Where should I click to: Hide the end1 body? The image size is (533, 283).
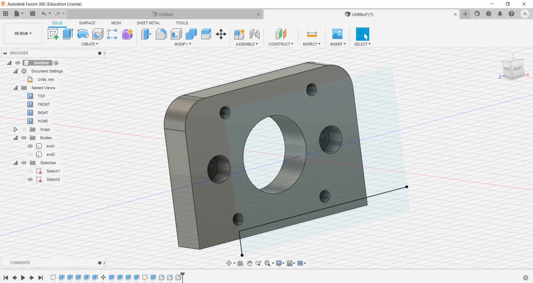[x=30, y=146]
